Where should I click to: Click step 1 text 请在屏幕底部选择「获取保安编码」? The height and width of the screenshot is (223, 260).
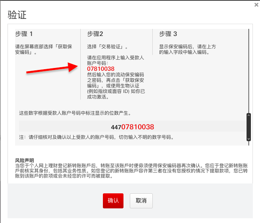(44, 49)
